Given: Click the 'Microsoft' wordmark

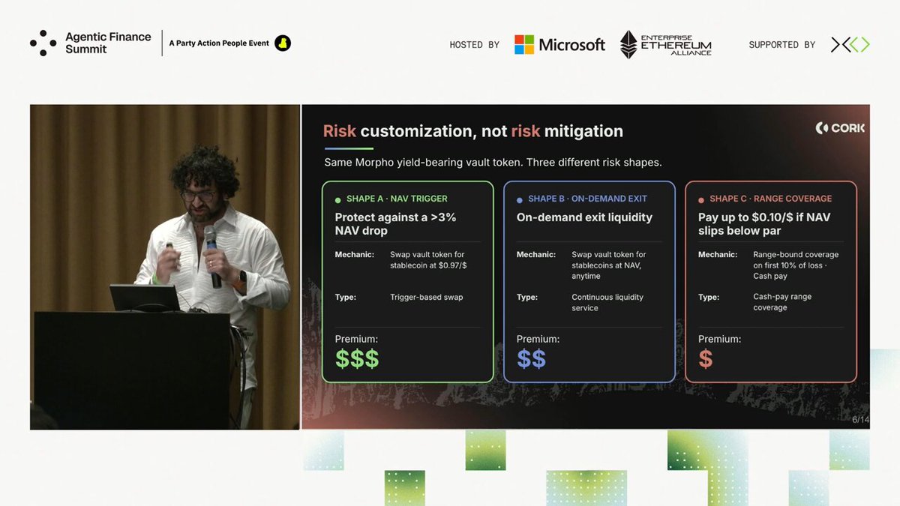Looking at the screenshot, I should tap(572, 45).
